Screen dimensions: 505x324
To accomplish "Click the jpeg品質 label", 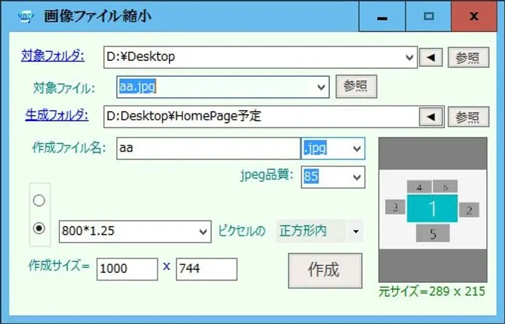I will point(267,175).
